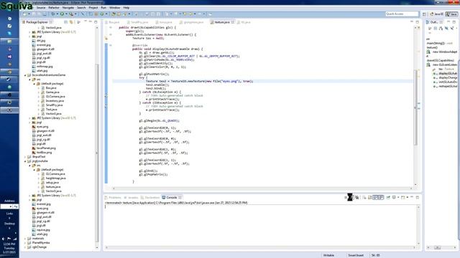The image size is (460, 258).
Task: Toggle Show Console on standard error
Action: click(x=381, y=198)
